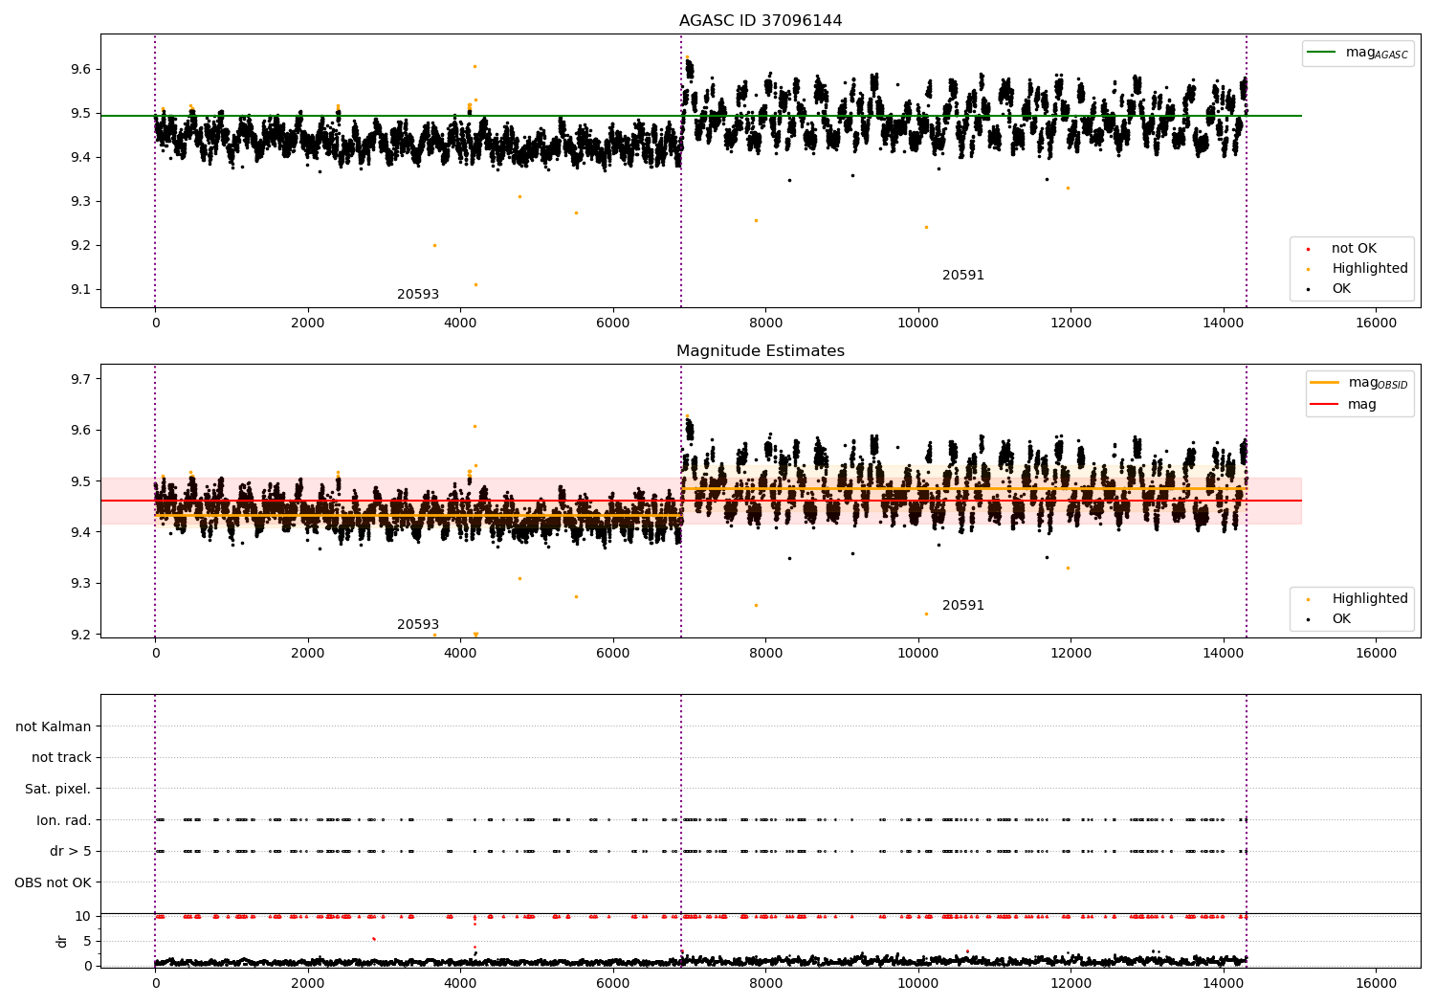
Task: Select the "Highlighted" legend entry in top plot
Action: tap(1370, 269)
